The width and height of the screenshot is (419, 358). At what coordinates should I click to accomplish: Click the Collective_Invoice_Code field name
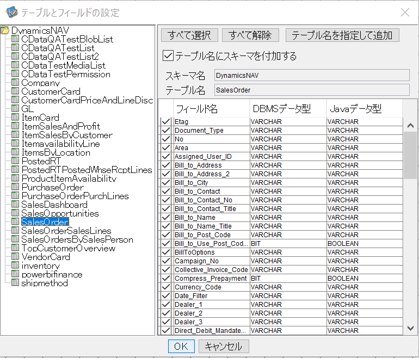pyautogui.click(x=211, y=269)
